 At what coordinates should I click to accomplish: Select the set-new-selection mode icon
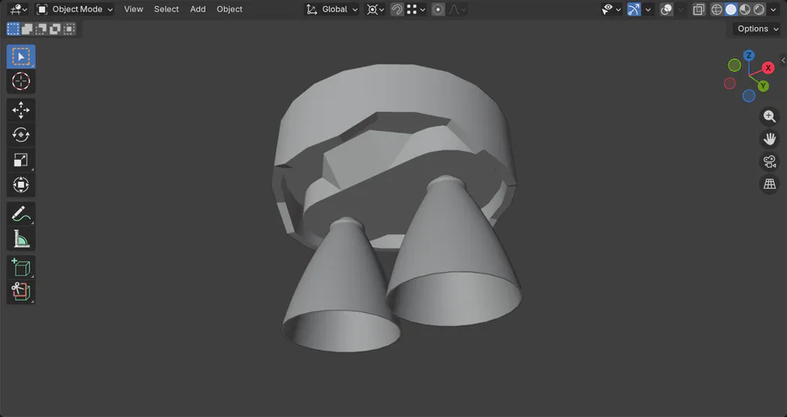13,29
